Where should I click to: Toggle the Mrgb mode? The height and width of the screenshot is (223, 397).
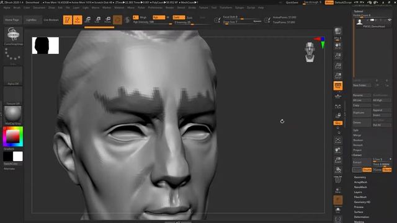click(x=143, y=17)
